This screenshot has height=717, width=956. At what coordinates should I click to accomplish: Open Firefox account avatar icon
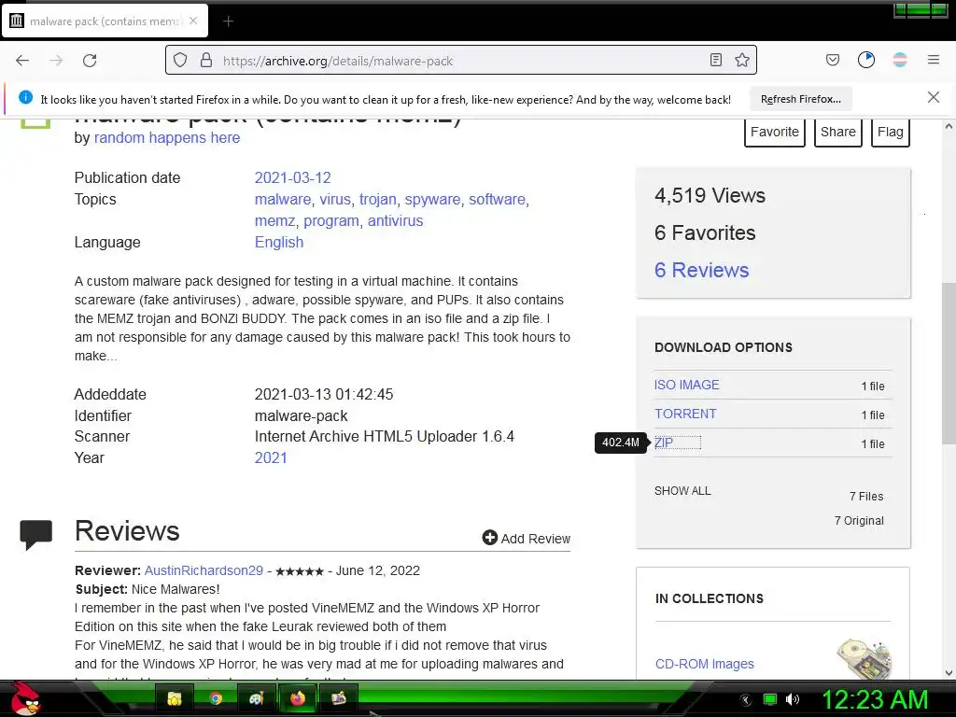tap(899, 60)
